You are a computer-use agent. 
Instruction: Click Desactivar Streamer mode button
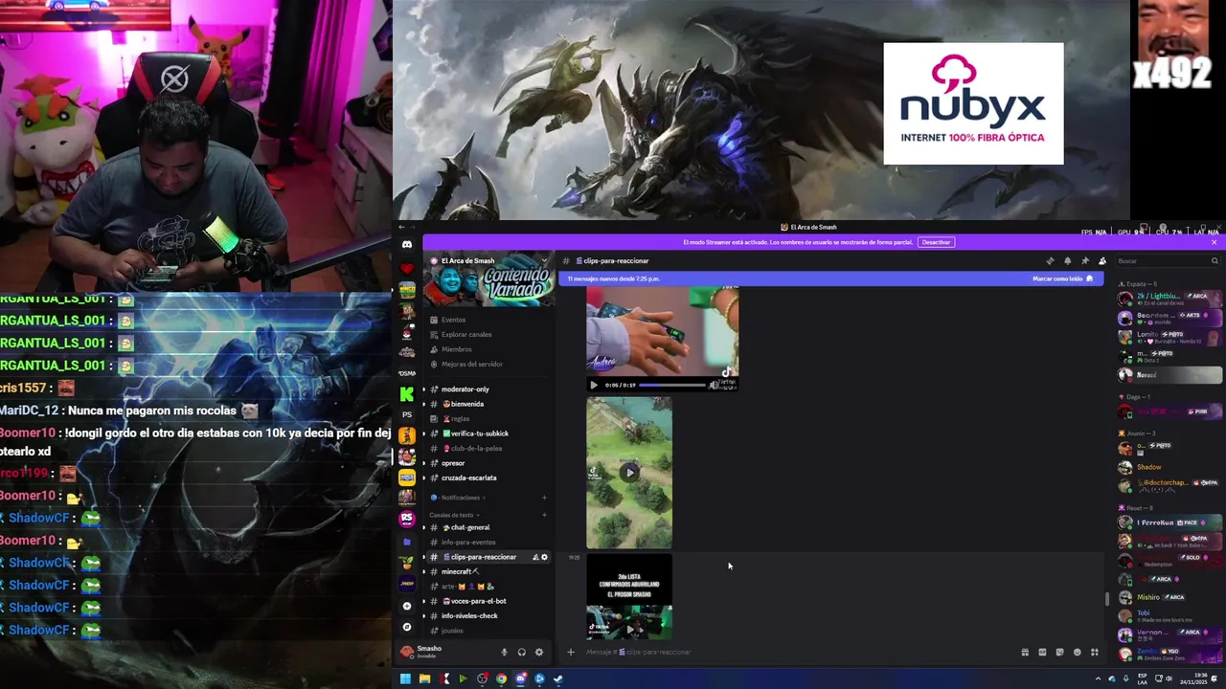[x=936, y=242]
